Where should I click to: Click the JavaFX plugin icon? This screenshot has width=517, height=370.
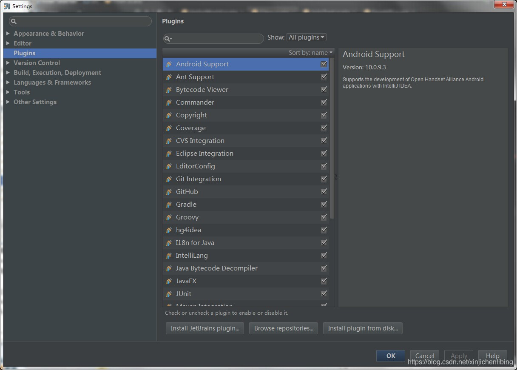[169, 281]
